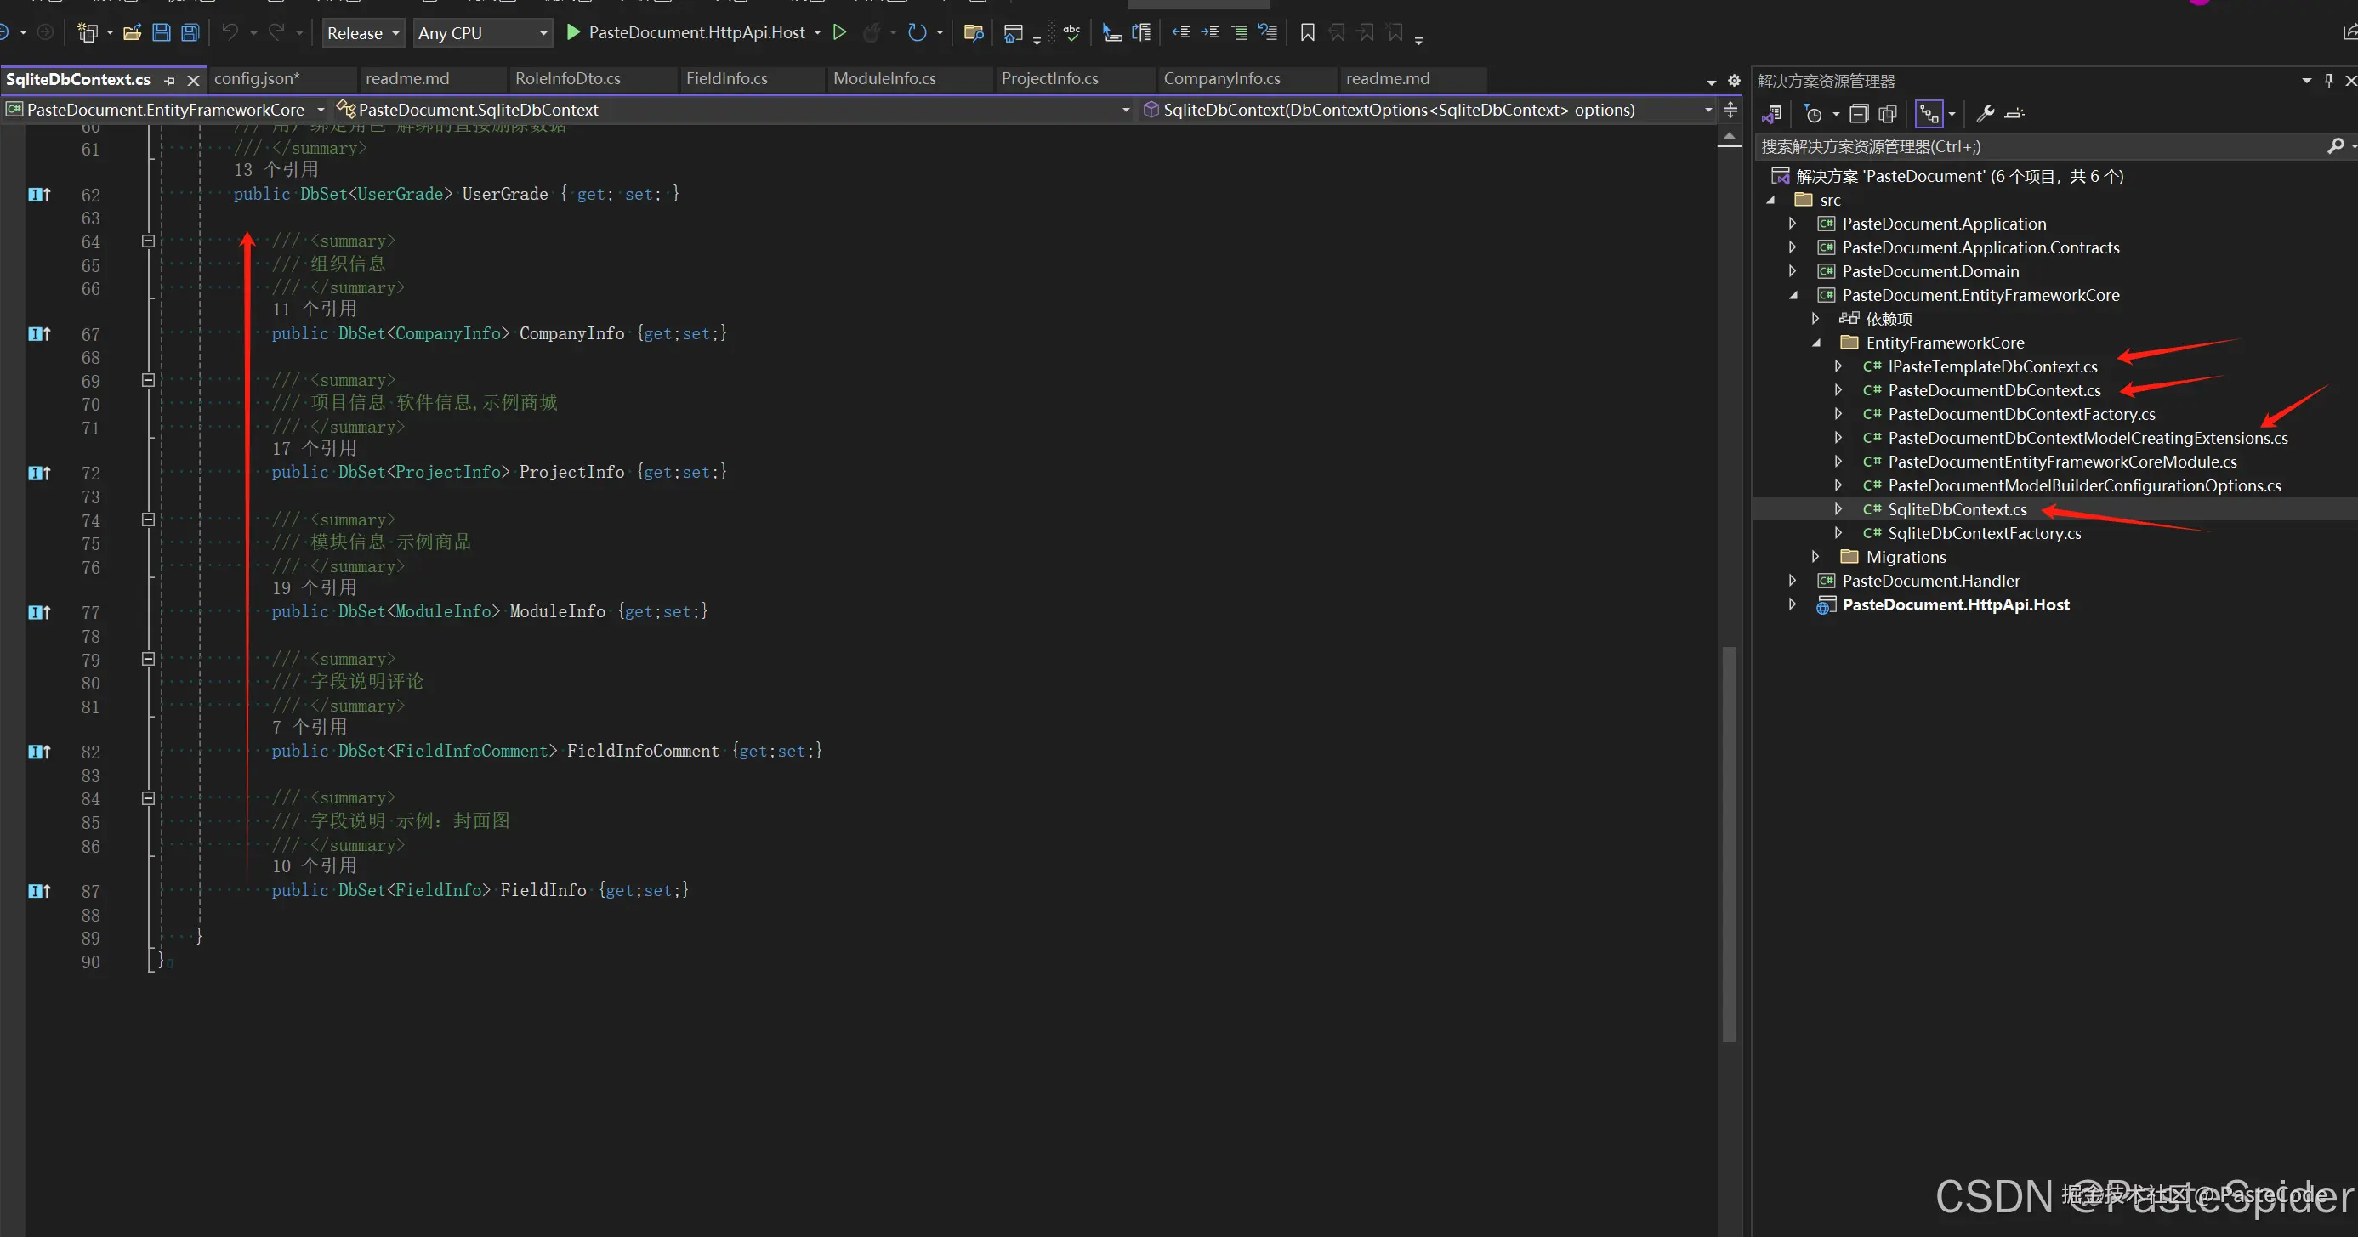
Task: Toggle nested view tree icon in Solution Explorer
Action: 1929,115
